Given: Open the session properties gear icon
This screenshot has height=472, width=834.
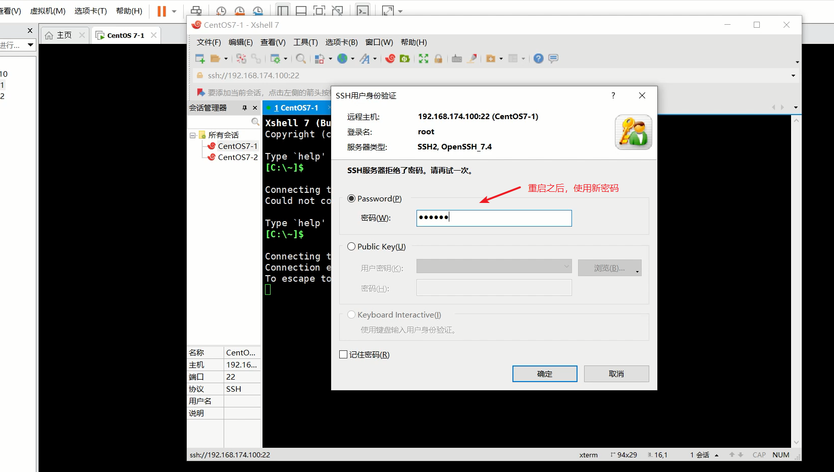Looking at the screenshot, I should (x=275, y=59).
